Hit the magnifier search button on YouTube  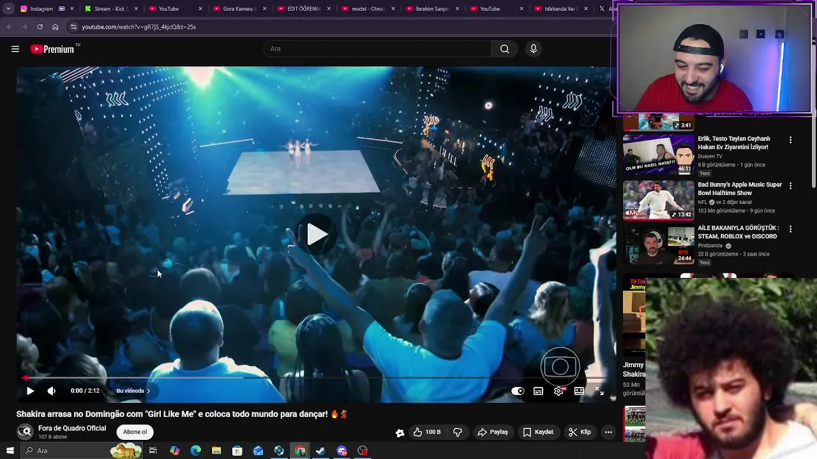tap(504, 48)
